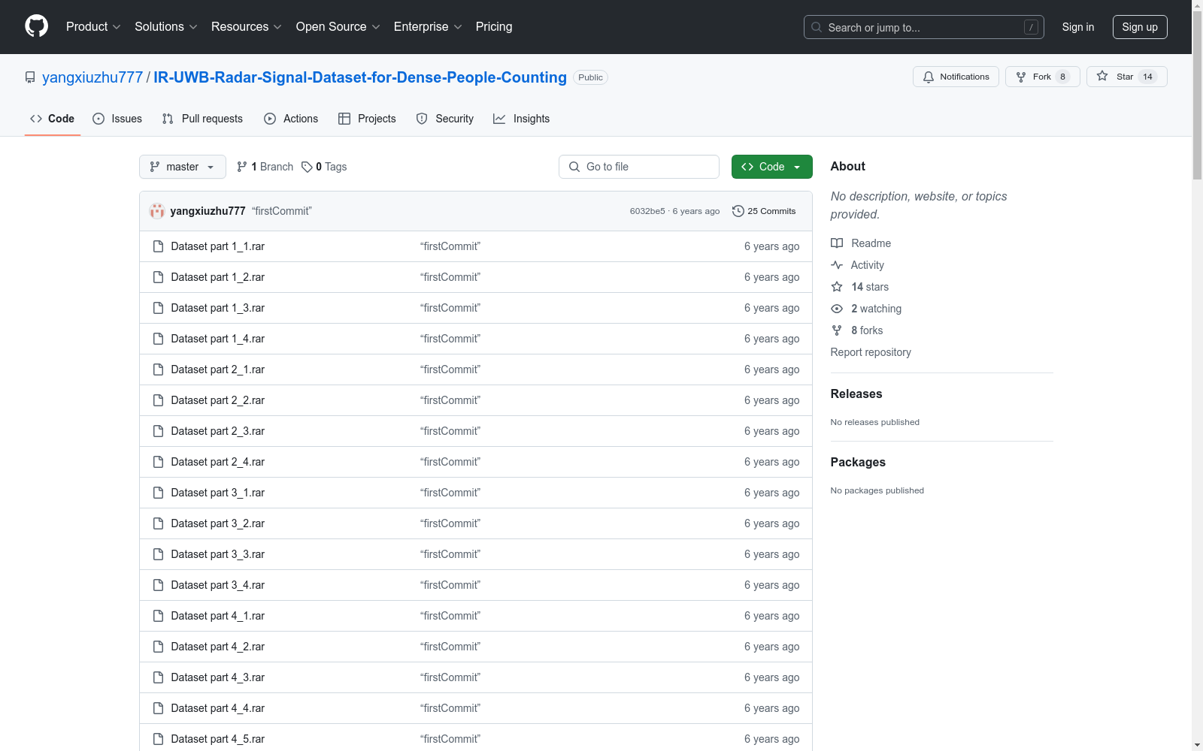Focus the Go to file input
This screenshot has width=1203, height=751.
(639, 167)
